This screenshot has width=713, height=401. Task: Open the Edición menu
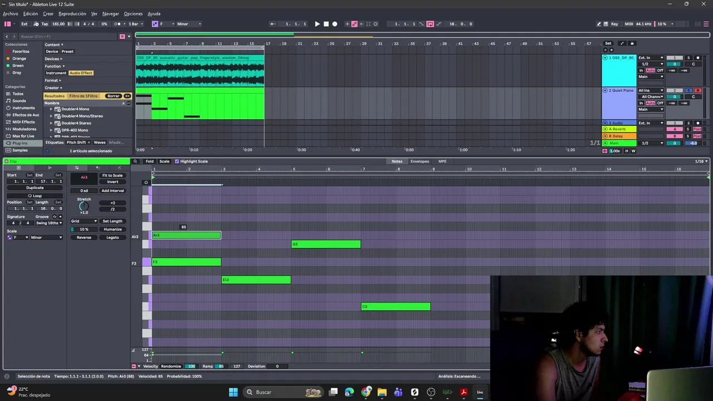pos(31,13)
